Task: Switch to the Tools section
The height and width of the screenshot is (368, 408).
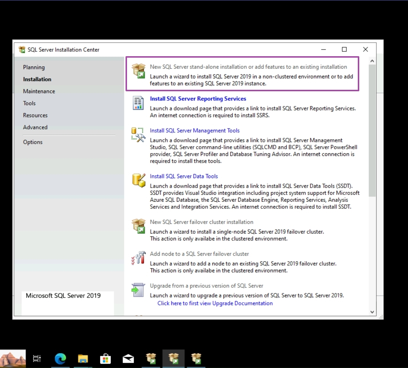Action: [29, 103]
